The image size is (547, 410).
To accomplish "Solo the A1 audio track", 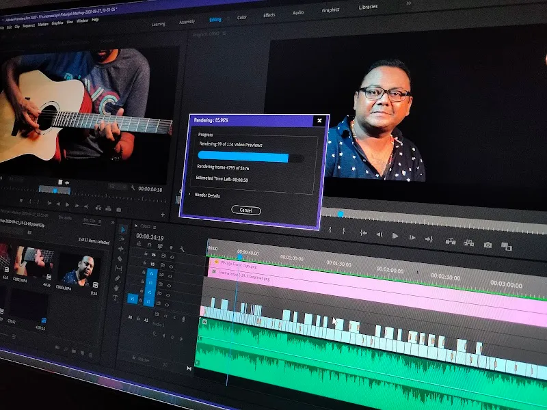I will point(174,318).
